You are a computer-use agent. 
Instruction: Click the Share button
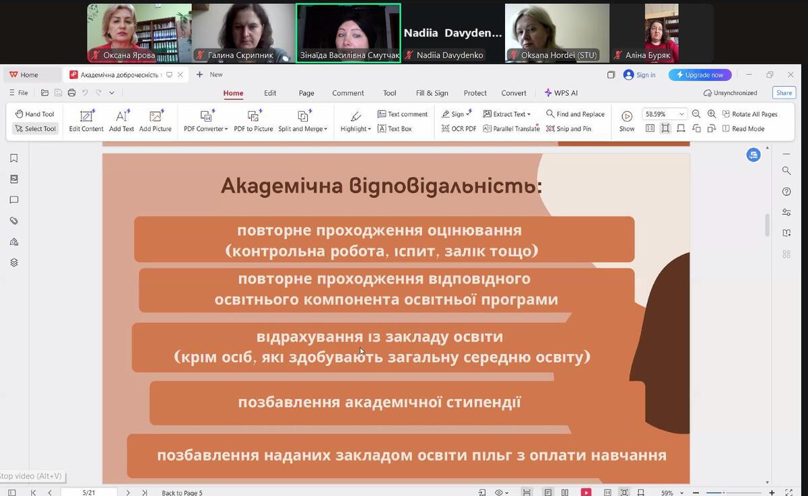coord(783,93)
